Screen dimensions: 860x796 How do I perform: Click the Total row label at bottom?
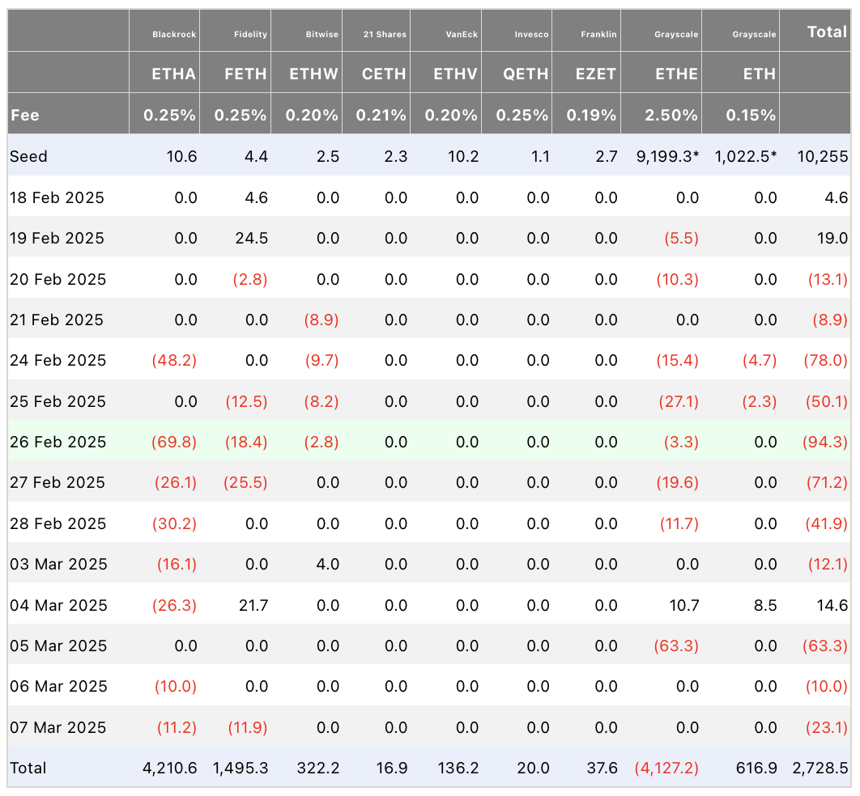click(28, 768)
